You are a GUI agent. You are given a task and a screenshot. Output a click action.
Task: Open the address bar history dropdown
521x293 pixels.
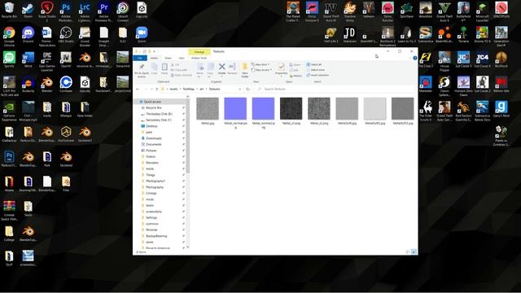[239, 89]
